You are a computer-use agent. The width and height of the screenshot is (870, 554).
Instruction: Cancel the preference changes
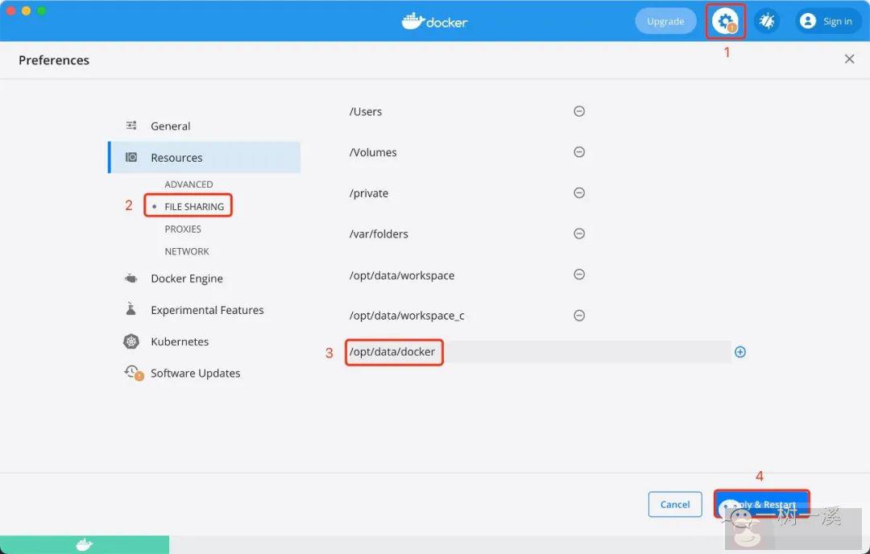pyautogui.click(x=675, y=504)
